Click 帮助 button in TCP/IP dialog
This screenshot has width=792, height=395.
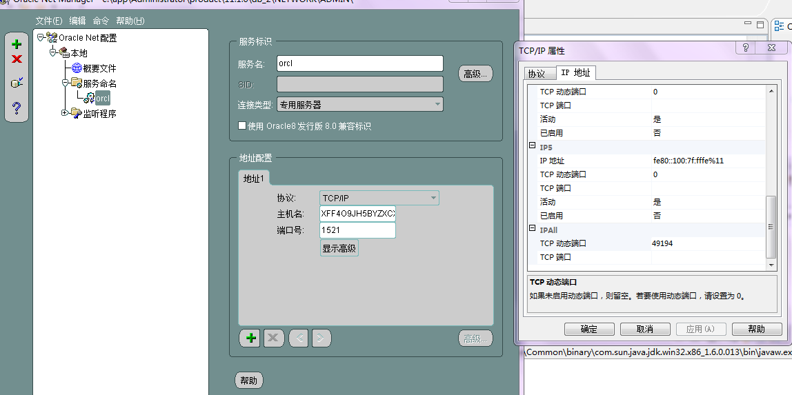[x=757, y=329]
